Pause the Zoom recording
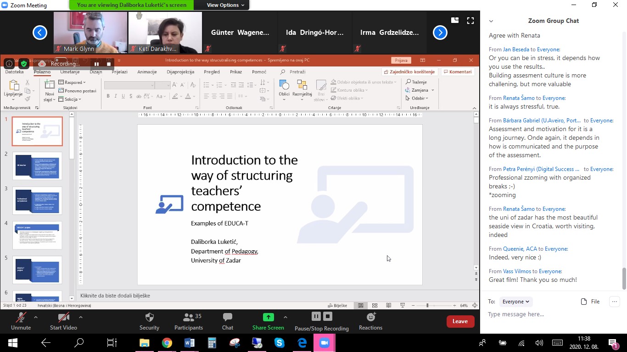The image size is (627, 352). pos(316,316)
